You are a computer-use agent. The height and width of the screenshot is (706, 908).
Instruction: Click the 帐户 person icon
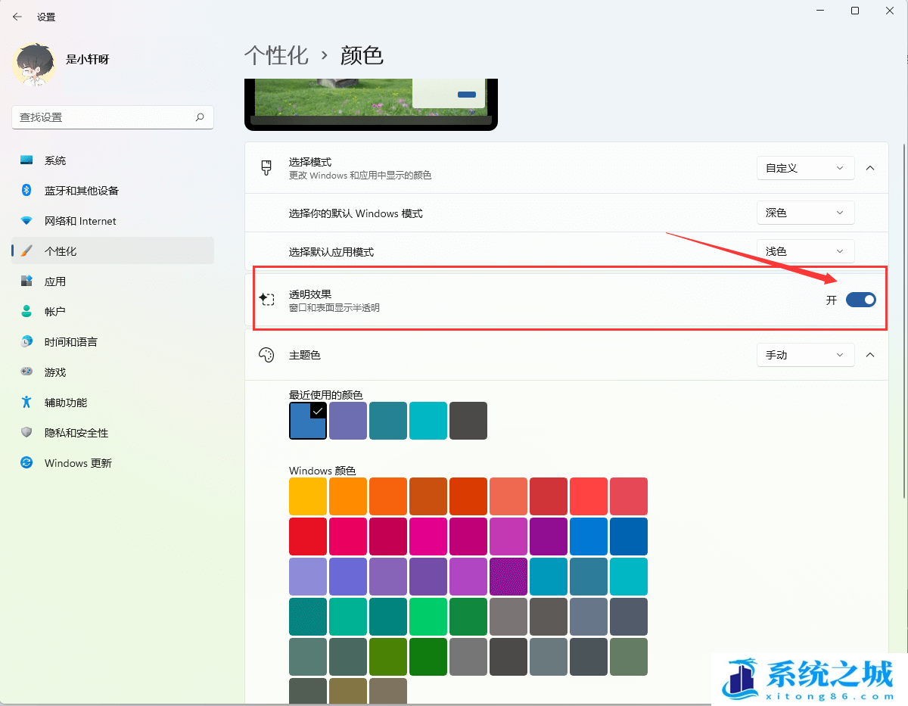[x=26, y=312]
